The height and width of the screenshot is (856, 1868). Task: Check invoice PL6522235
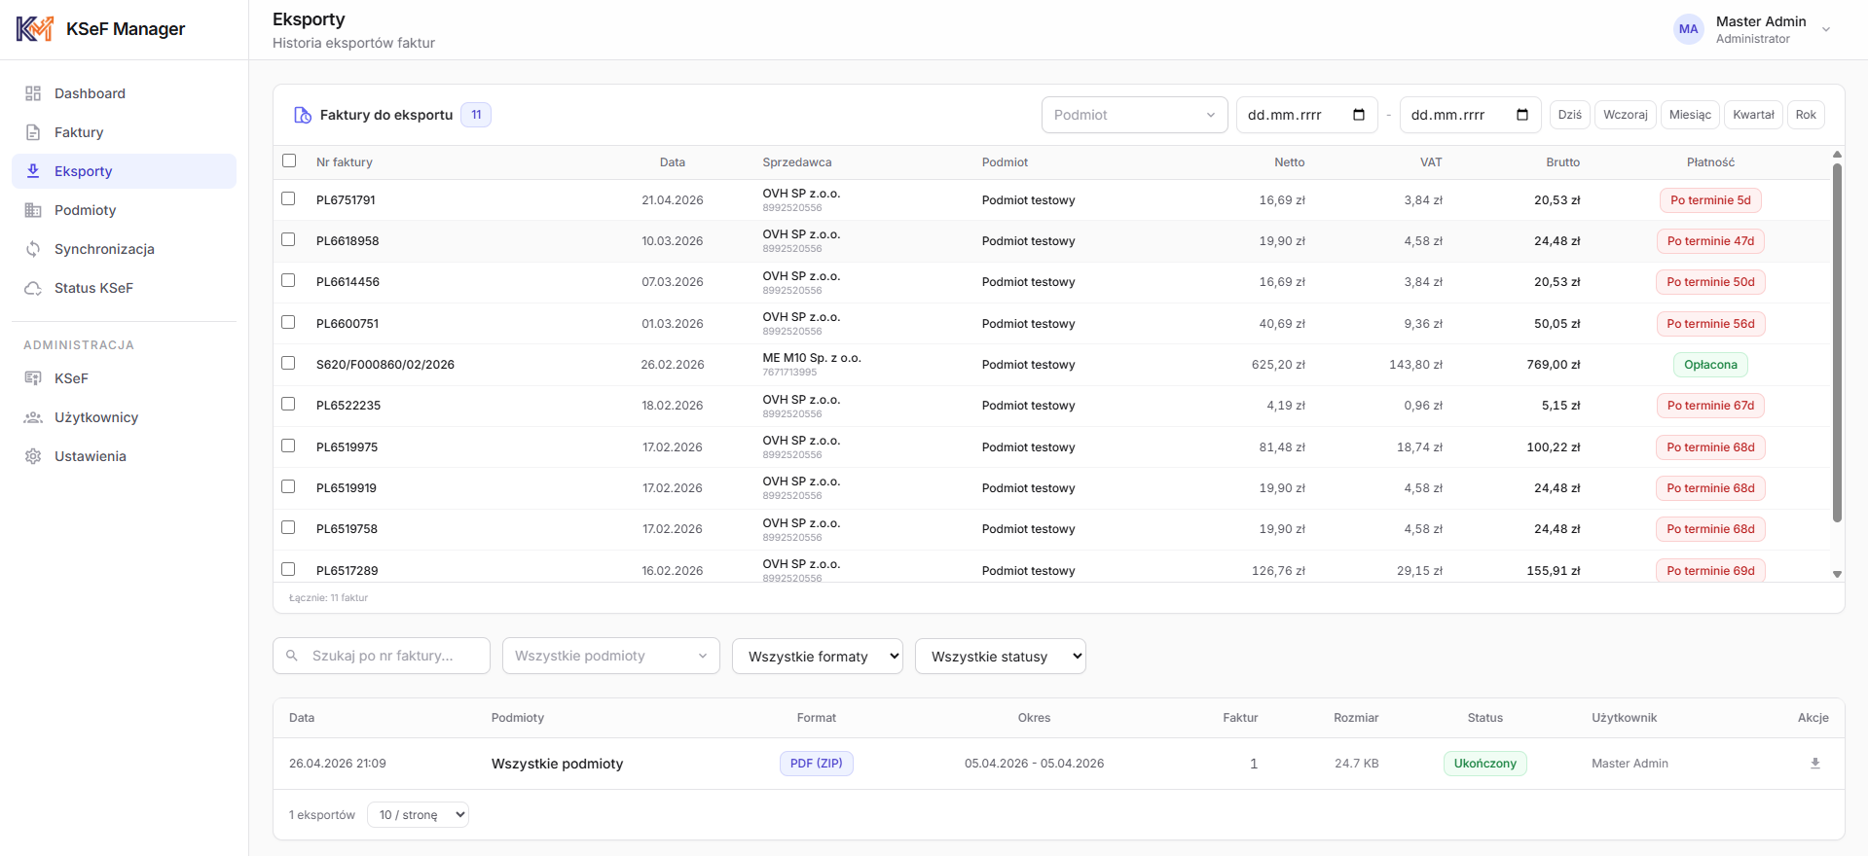point(288,404)
